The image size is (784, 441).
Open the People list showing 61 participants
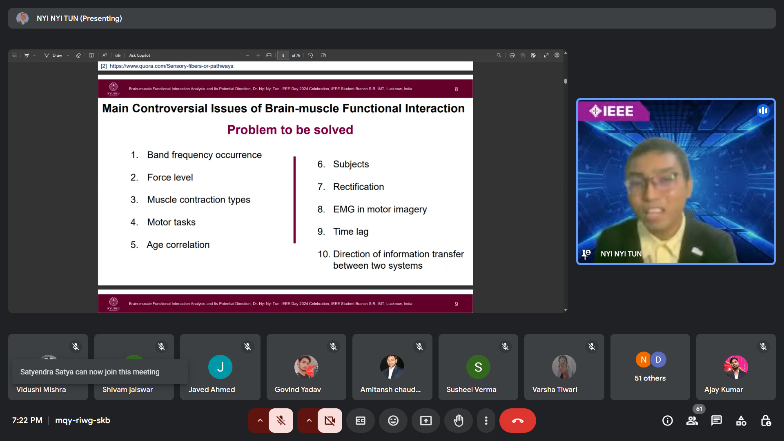(692, 421)
